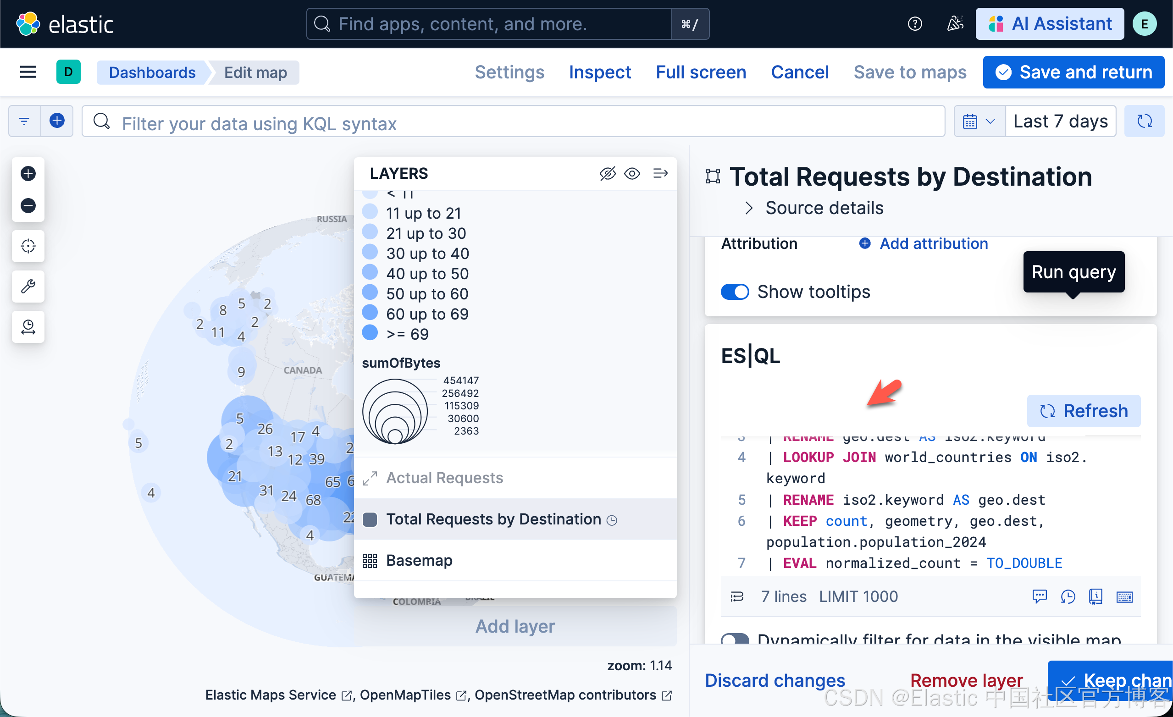
Task: Hide all layers with crossed-eye icon
Action: [x=608, y=174]
